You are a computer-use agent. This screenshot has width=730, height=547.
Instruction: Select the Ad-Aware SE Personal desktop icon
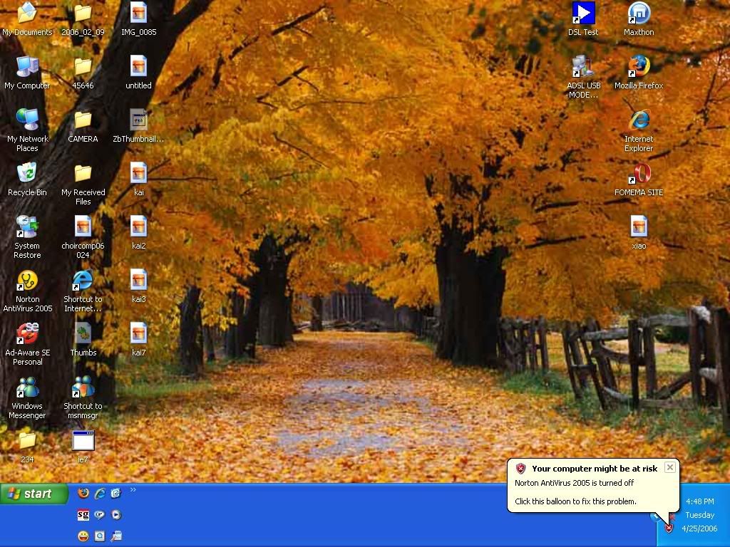tap(27, 335)
